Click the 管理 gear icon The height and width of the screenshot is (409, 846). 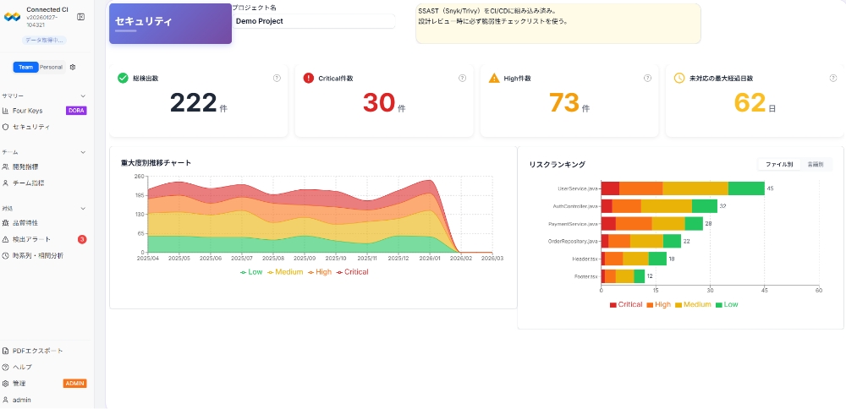(x=5, y=384)
